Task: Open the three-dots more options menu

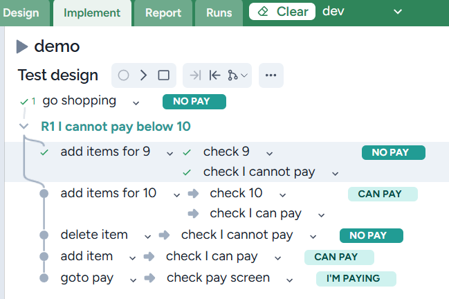Action: 271,75
